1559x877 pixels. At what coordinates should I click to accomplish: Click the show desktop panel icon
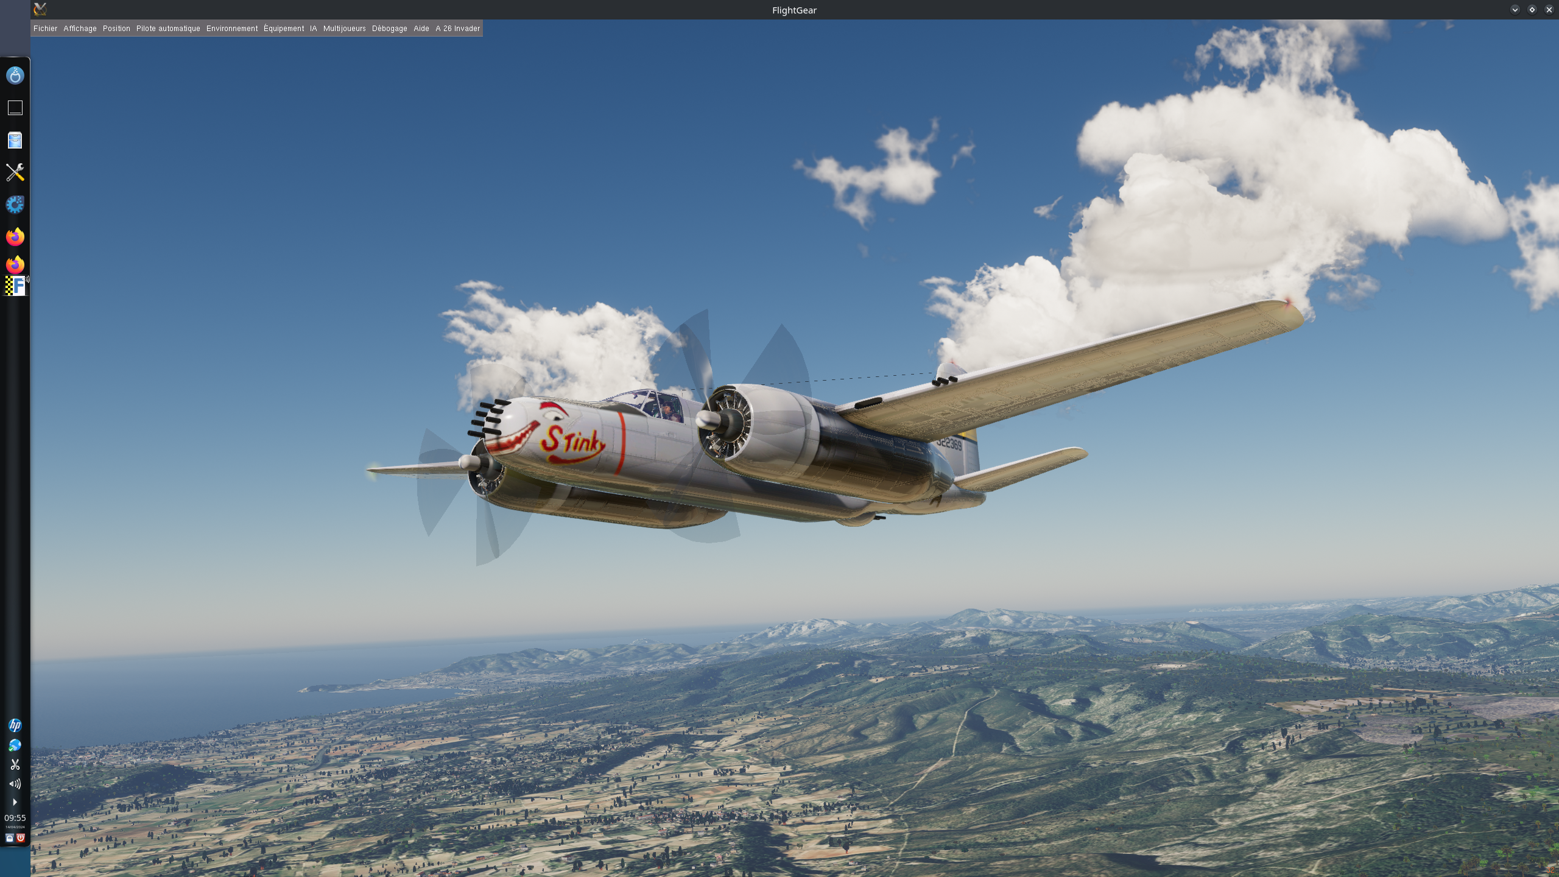tap(15, 108)
